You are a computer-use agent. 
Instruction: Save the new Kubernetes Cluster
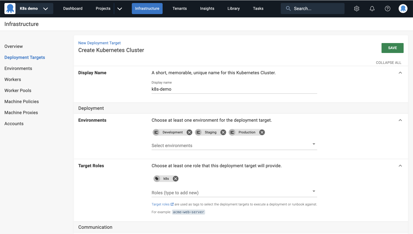(x=392, y=48)
